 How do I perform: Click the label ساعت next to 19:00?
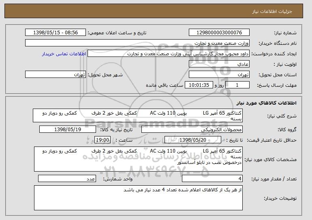tap(124, 140)
